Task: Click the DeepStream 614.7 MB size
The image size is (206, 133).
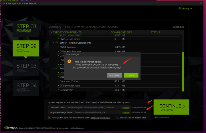Action: tap(120, 90)
